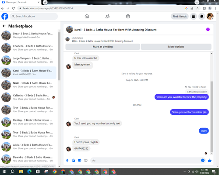This screenshot has width=219, height=175.
Task: Click the Facebook logo icon
Action: pos(5,16)
